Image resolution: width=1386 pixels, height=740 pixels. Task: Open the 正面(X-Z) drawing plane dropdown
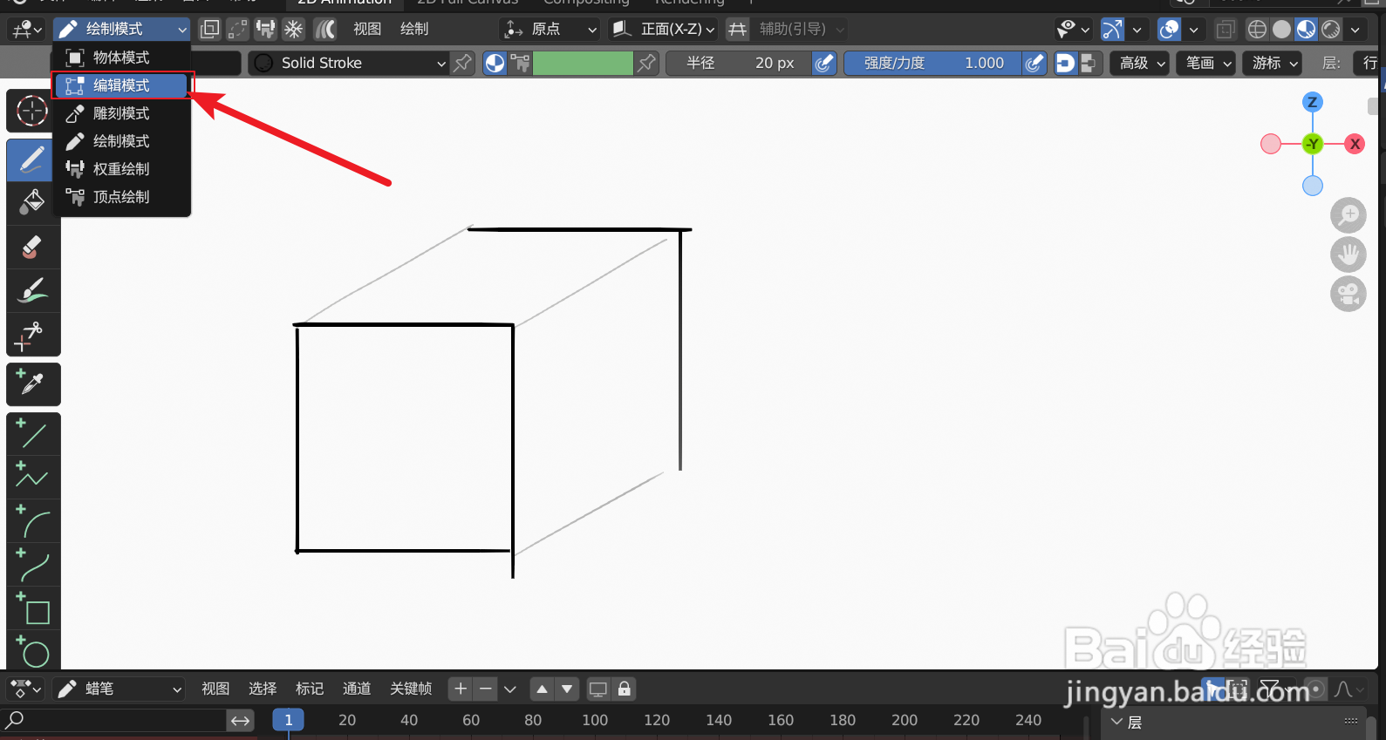(663, 30)
